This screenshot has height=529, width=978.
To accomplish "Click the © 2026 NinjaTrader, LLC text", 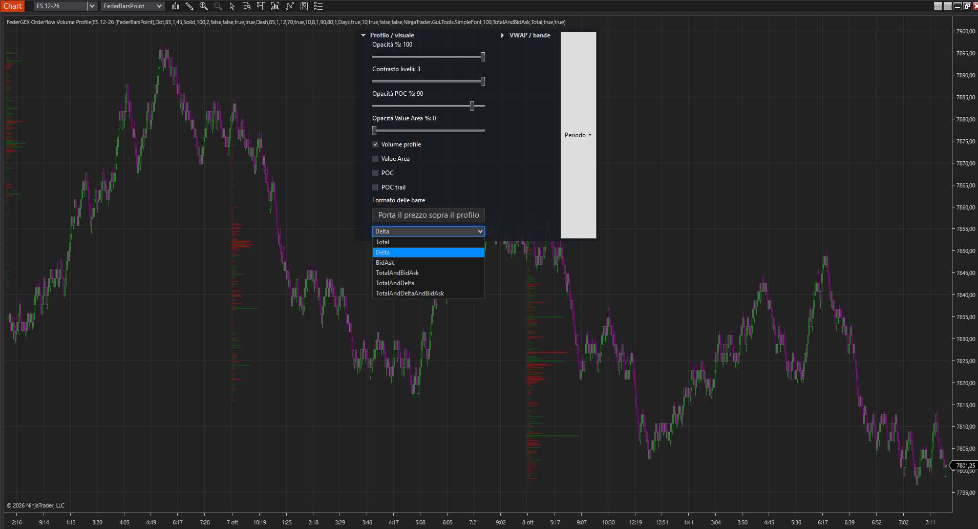I will 35,505.
